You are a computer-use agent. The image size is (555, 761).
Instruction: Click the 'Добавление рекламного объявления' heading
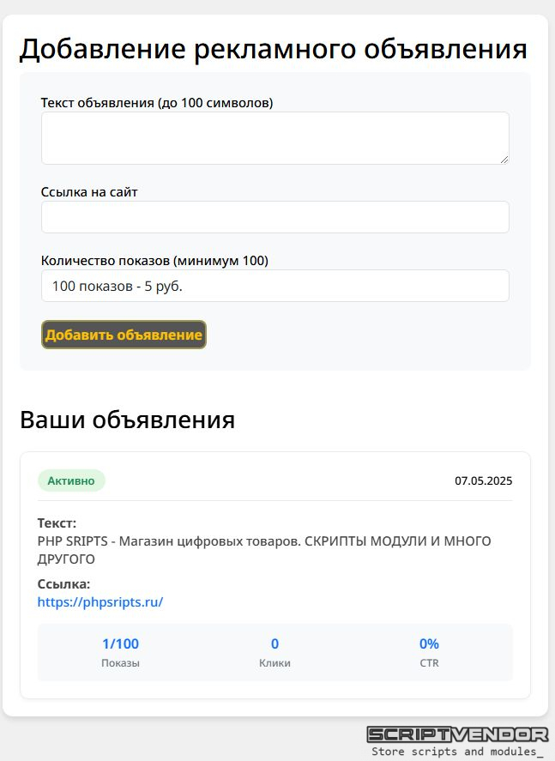click(x=273, y=49)
